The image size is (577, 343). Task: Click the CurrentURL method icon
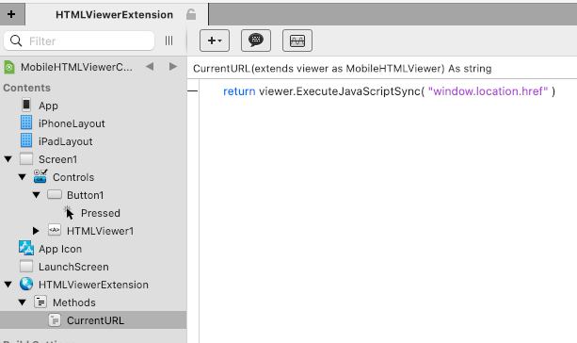[x=55, y=319]
